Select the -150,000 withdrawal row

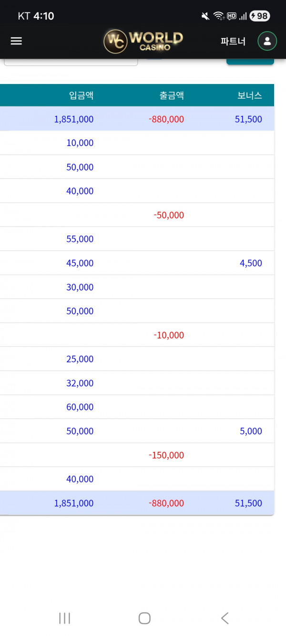(x=166, y=455)
